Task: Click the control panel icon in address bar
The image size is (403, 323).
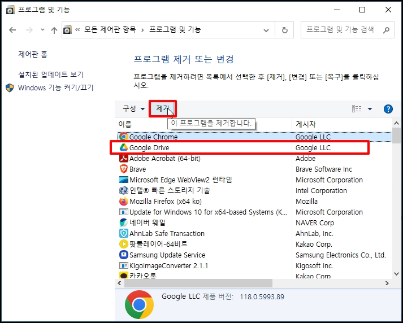Action: pyautogui.click(x=67, y=30)
